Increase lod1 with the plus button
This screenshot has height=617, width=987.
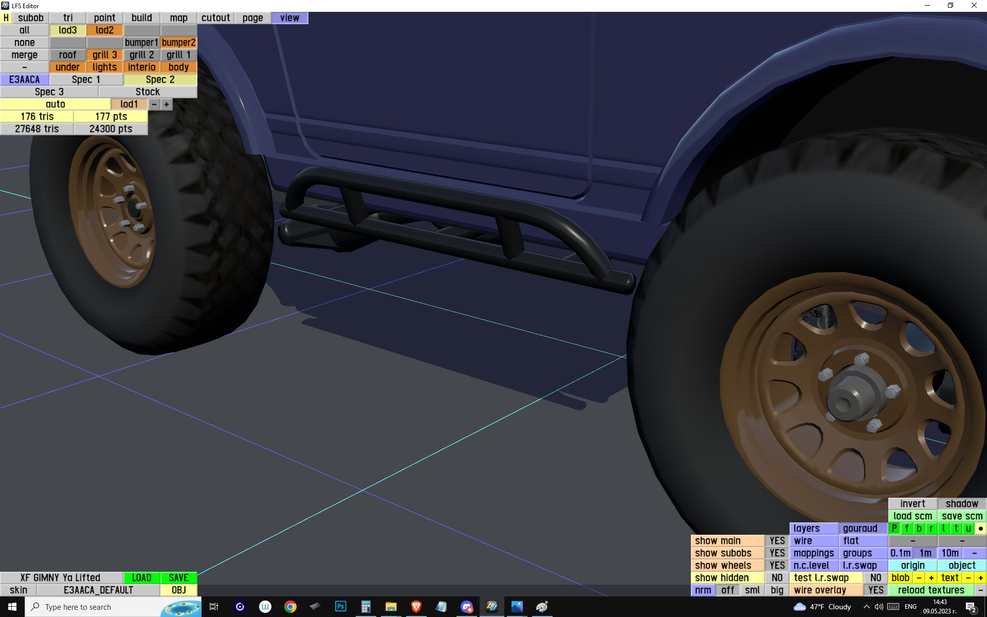[x=166, y=104]
